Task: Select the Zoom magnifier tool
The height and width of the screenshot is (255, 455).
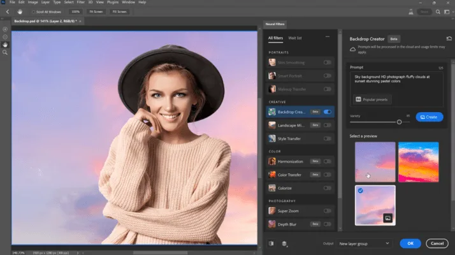Action: 5,52
